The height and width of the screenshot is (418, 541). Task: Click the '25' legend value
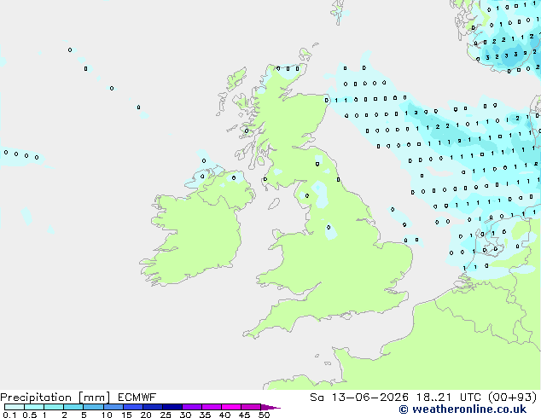[166, 415]
